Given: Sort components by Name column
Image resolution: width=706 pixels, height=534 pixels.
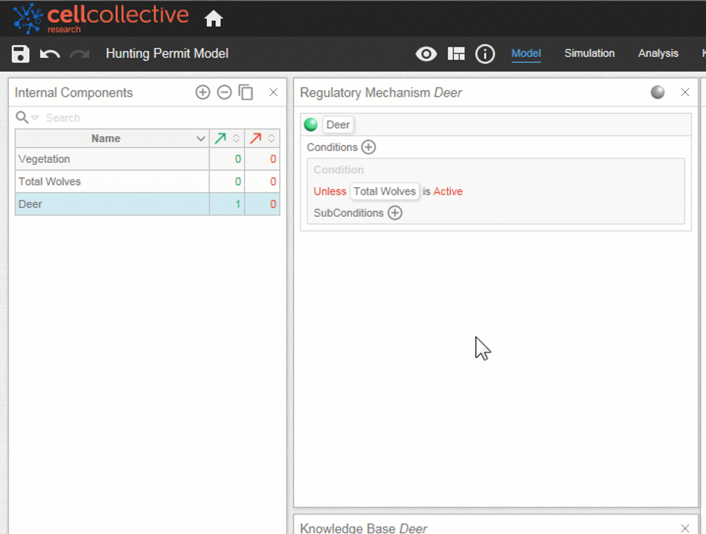Looking at the screenshot, I should (112, 138).
